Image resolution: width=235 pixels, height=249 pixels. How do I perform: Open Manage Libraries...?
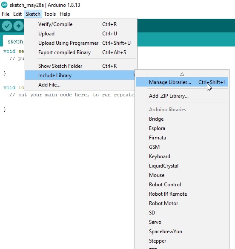pyautogui.click(x=182, y=82)
